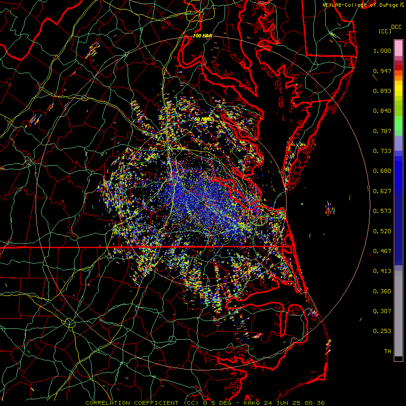Click the 0.840 scale value

(382, 111)
